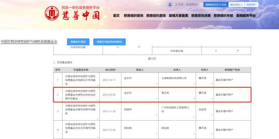Click the 专项基金名称 column header
Screen dimensions: 279x139
[x=81, y=70]
